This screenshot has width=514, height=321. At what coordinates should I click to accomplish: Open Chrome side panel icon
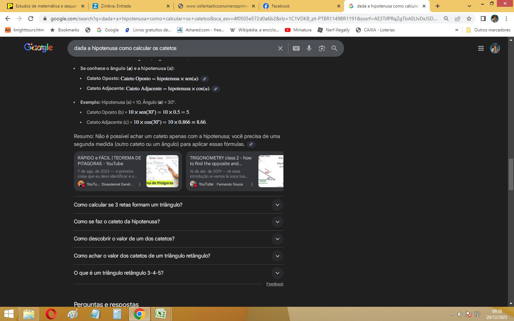483,19
